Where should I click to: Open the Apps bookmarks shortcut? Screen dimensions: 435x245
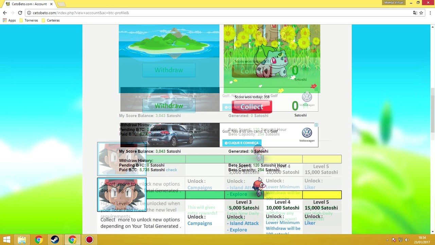(x=9, y=20)
